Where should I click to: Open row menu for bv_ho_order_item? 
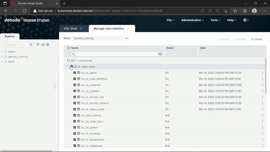point(262,121)
